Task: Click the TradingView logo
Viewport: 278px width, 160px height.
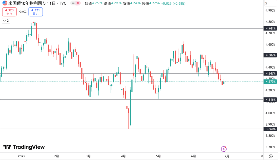Action: (24, 147)
